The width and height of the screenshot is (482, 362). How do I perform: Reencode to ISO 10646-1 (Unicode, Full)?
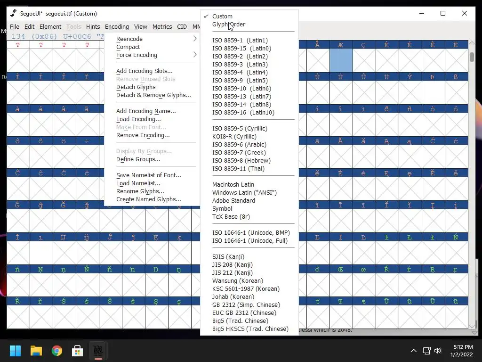(250, 240)
